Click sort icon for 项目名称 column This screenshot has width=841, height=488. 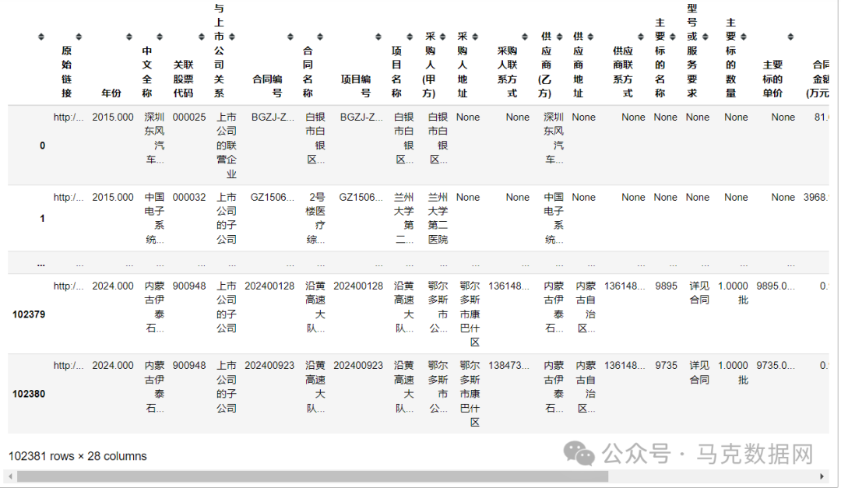[410, 37]
